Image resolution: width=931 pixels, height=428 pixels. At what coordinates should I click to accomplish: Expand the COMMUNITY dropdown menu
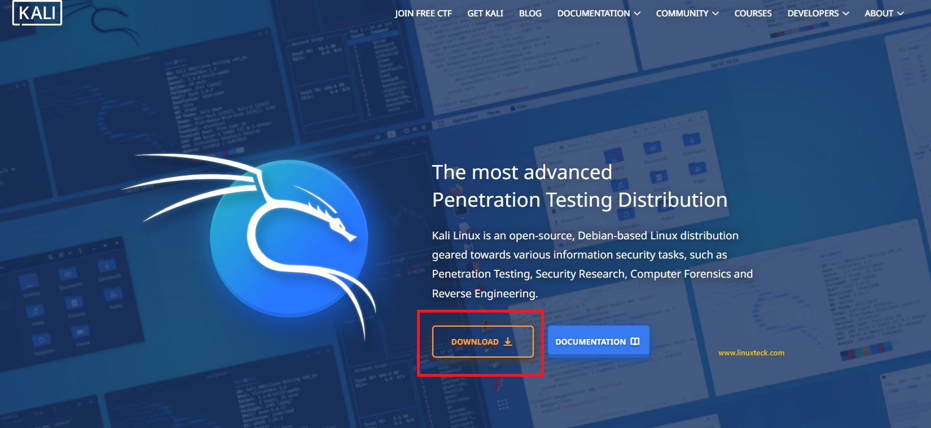[687, 14]
